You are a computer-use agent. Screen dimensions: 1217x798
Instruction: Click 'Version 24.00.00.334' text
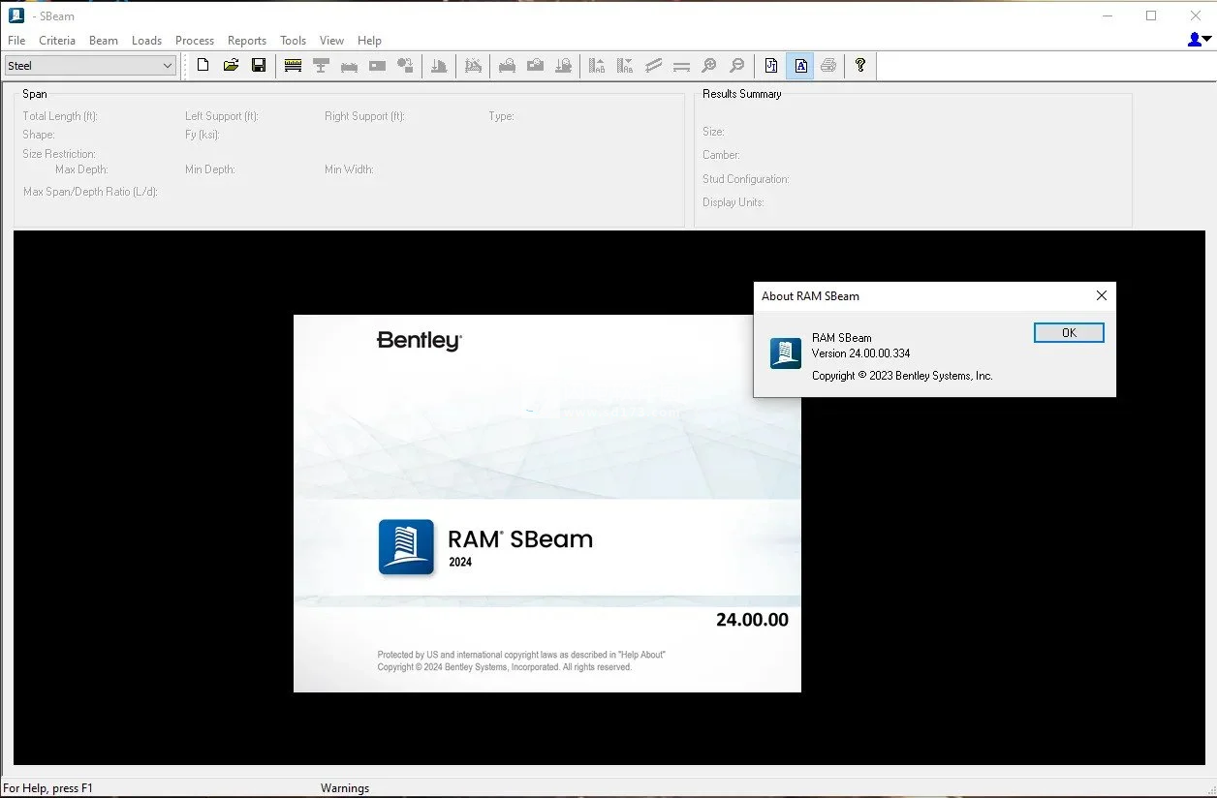[x=860, y=353]
